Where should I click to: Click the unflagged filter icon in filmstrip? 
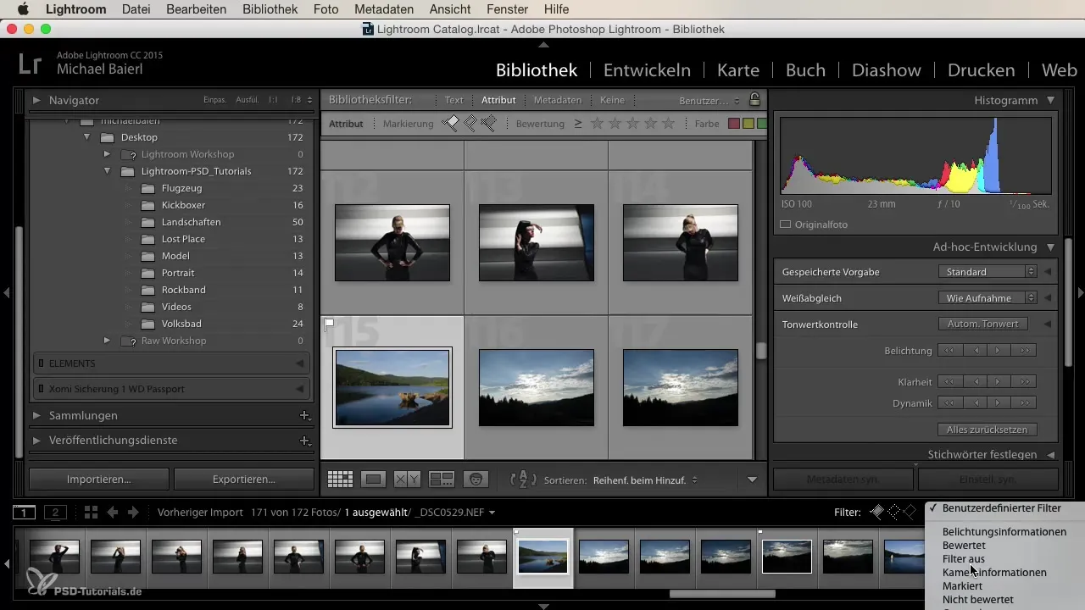pyautogui.click(x=893, y=512)
